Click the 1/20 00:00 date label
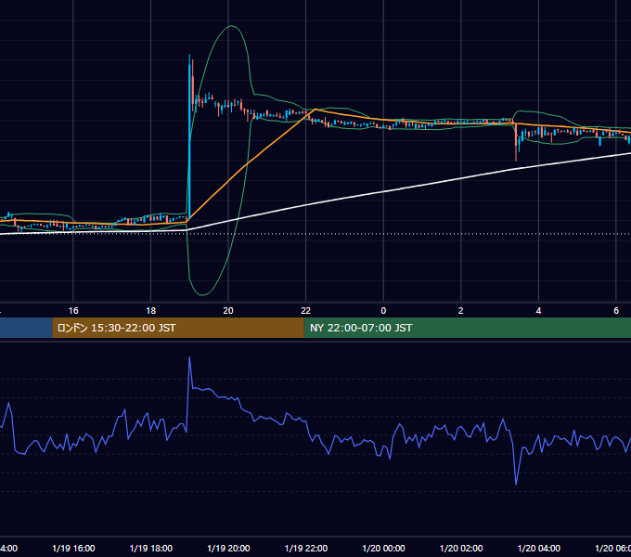This screenshot has height=557, width=631. pos(383,548)
